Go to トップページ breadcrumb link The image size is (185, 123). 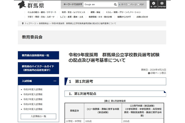[31, 23]
